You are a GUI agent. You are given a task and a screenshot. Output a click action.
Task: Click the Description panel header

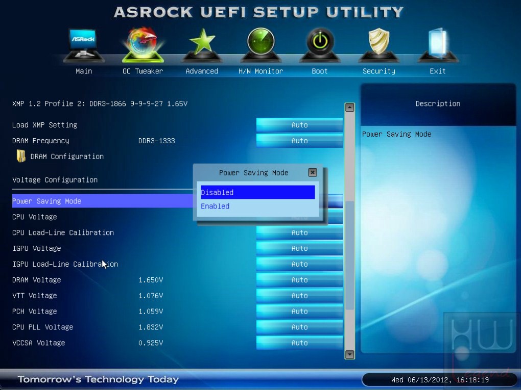[438, 104]
